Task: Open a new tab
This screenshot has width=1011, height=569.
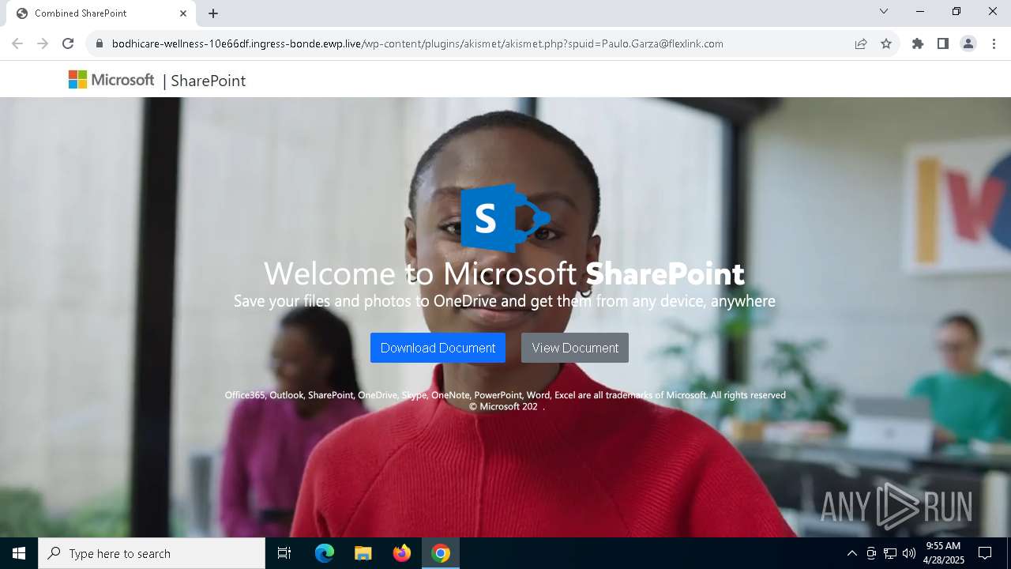Action: pos(213,13)
